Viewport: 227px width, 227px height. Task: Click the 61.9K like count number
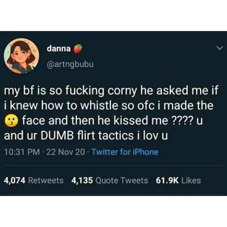click(x=167, y=180)
